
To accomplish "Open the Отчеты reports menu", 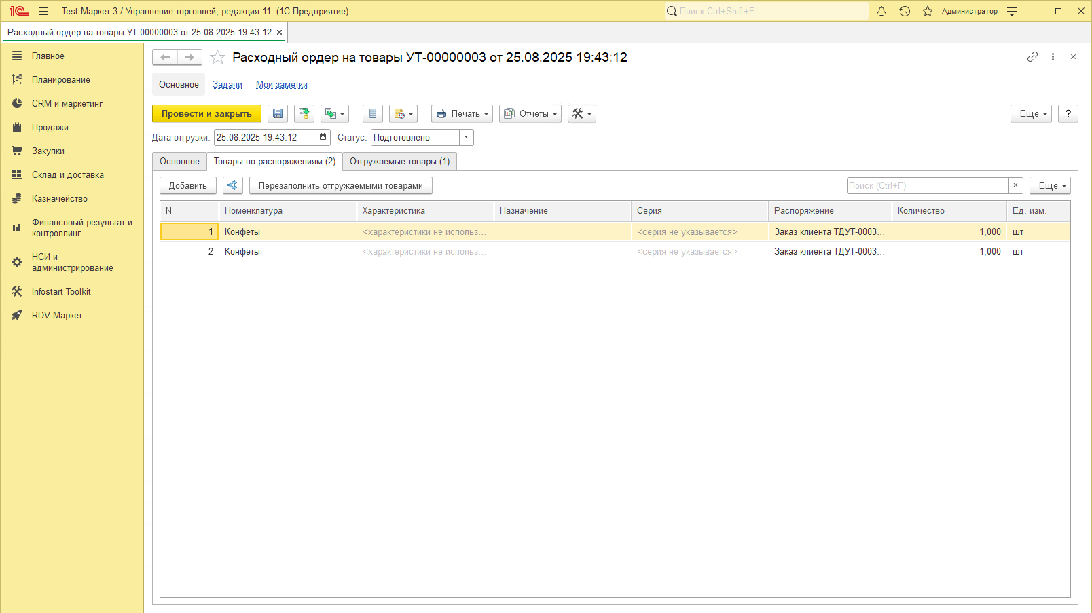I will [x=530, y=113].
